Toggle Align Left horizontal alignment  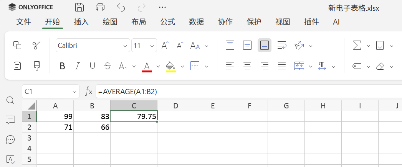click(230, 66)
